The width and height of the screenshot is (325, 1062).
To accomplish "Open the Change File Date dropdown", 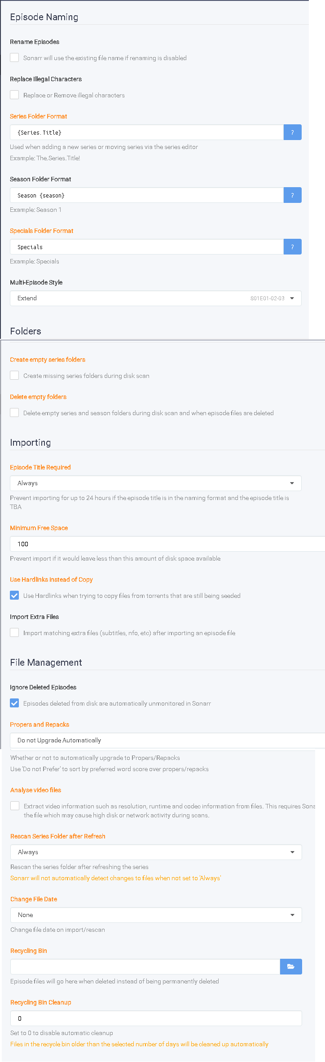I will [x=156, y=915].
